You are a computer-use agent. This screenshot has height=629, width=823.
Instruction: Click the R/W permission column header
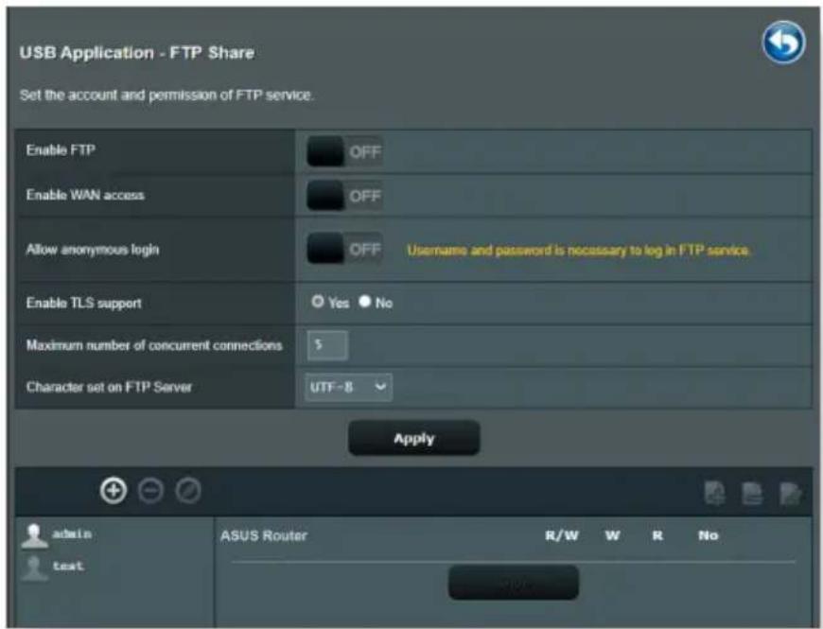coord(562,535)
